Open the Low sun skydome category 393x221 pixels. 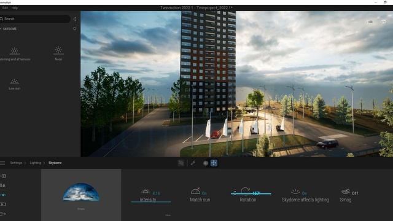tap(15, 84)
